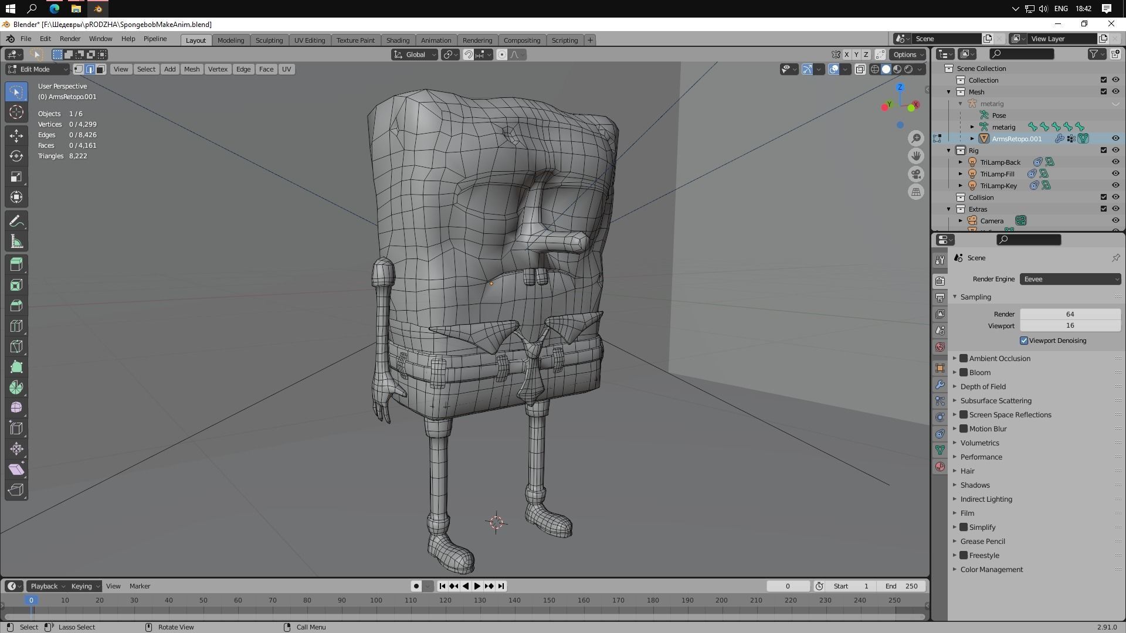Image resolution: width=1126 pixels, height=633 pixels.
Task: Activate the Rotate tool
Action: (16, 156)
